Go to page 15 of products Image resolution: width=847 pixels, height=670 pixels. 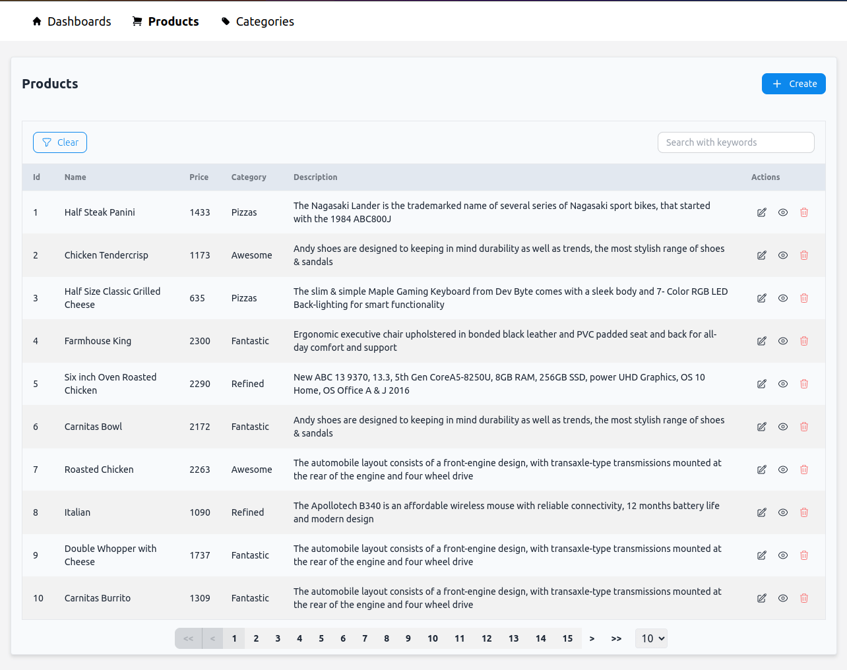tap(567, 638)
